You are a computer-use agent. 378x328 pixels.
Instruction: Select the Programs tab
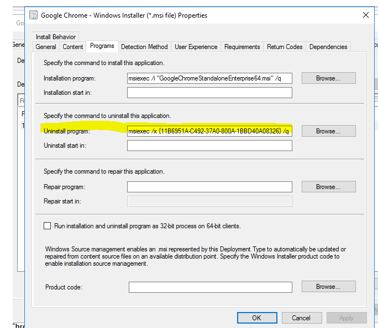pyautogui.click(x=102, y=46)
